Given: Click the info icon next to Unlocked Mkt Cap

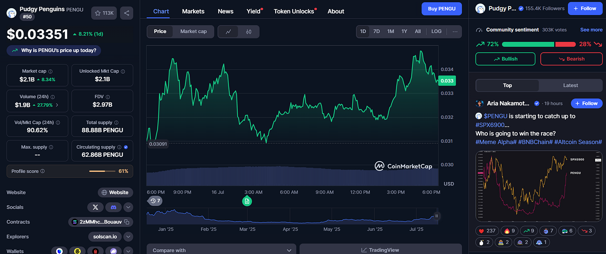Looking at the screenshot, I should coord(123,71).
